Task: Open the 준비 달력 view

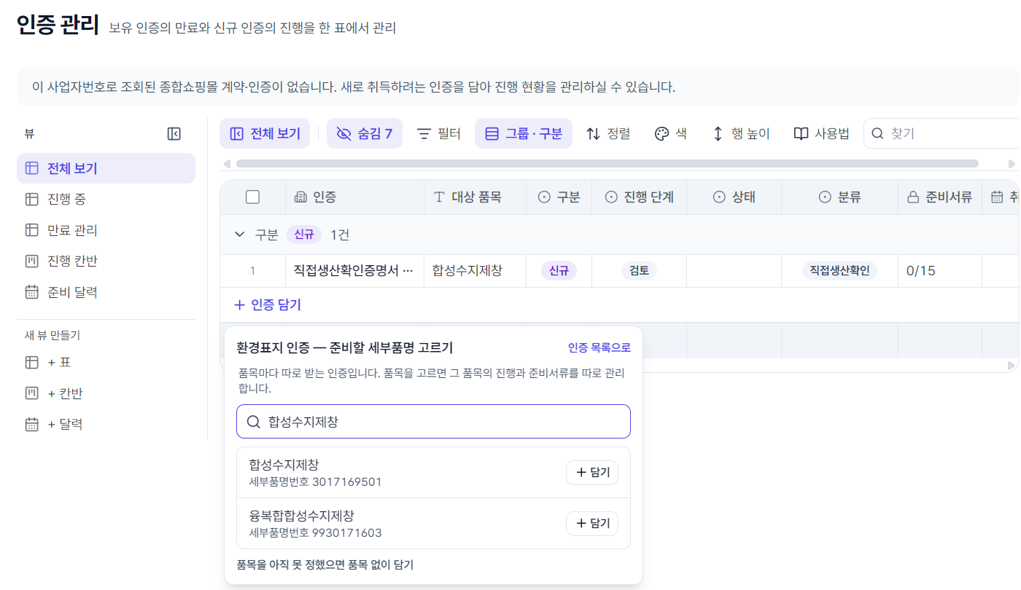Action: [106, 292]
